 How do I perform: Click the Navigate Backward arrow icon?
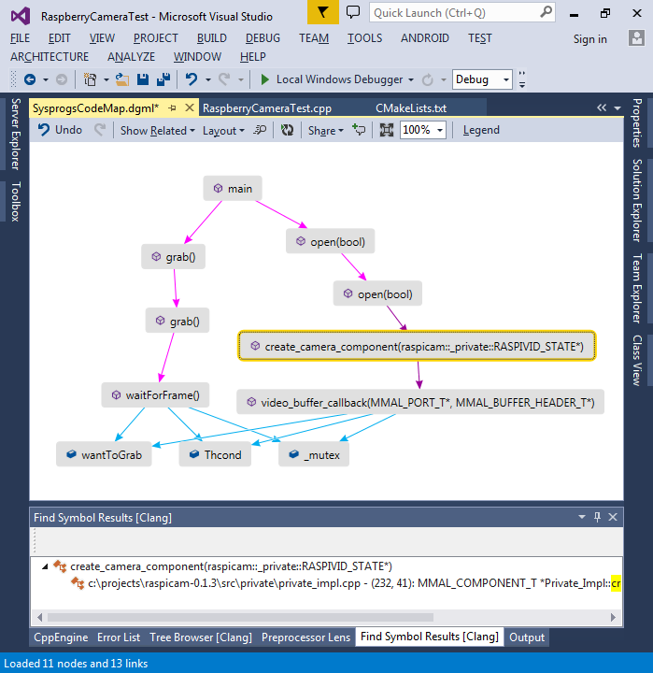point(30,79)
